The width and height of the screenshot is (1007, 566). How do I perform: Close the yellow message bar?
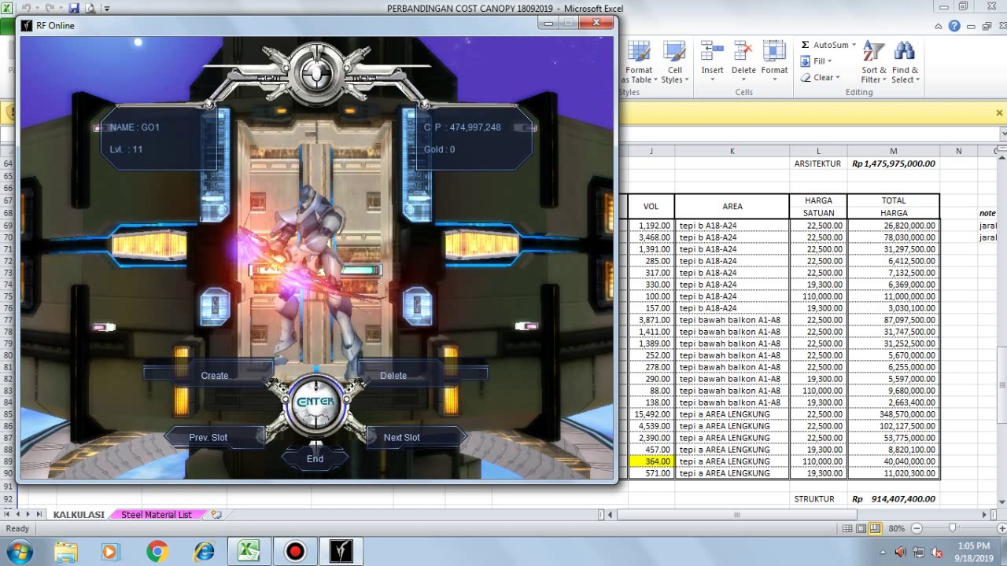999,113
